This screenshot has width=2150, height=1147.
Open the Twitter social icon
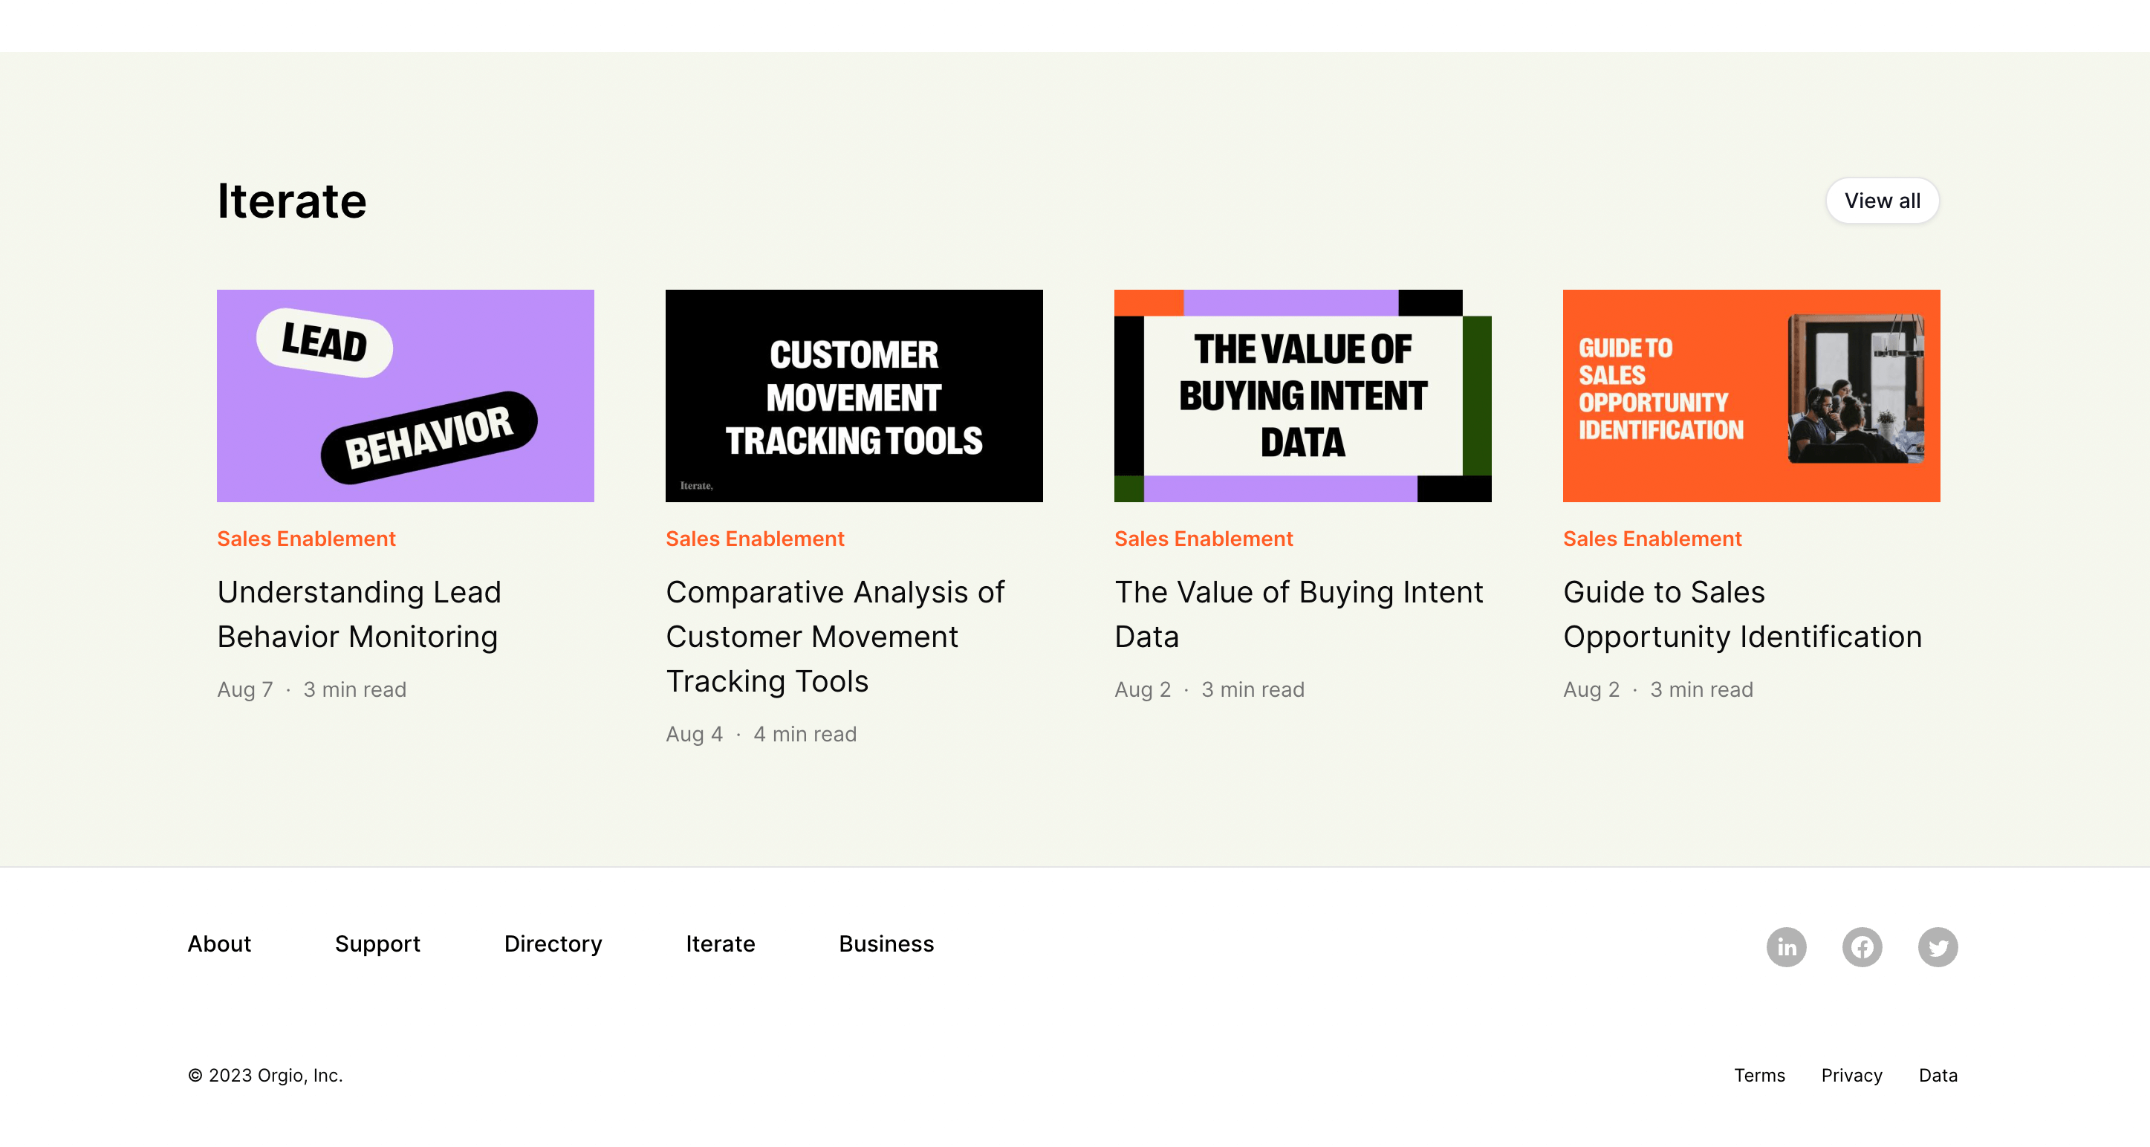click(1938, 946)
